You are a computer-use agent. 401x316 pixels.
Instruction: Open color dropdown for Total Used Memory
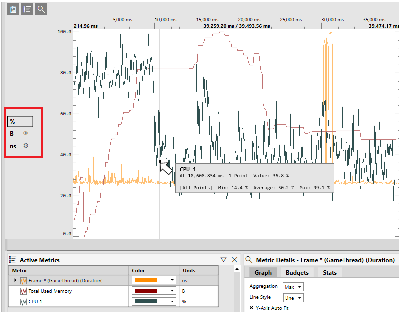click(172, 291)
